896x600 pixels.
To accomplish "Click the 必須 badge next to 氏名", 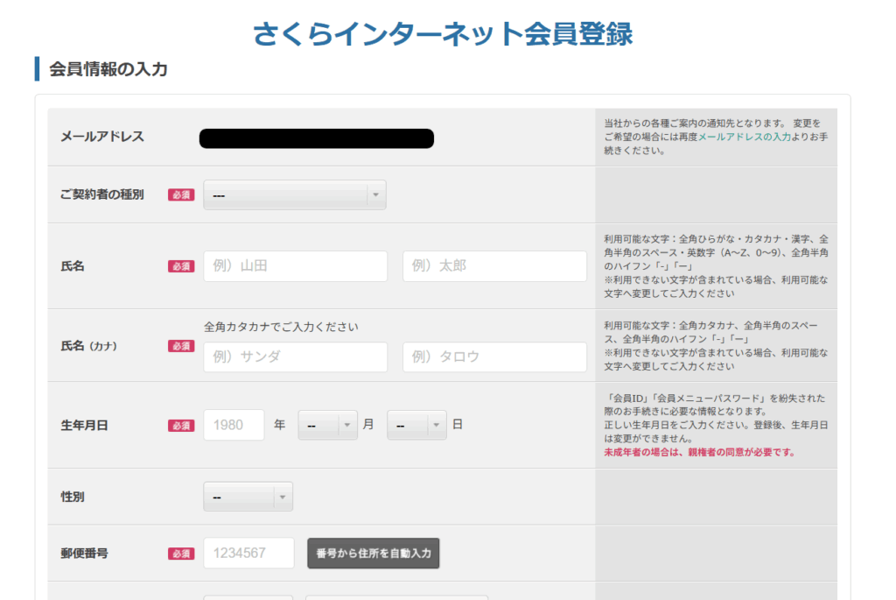I will [181, 266].
